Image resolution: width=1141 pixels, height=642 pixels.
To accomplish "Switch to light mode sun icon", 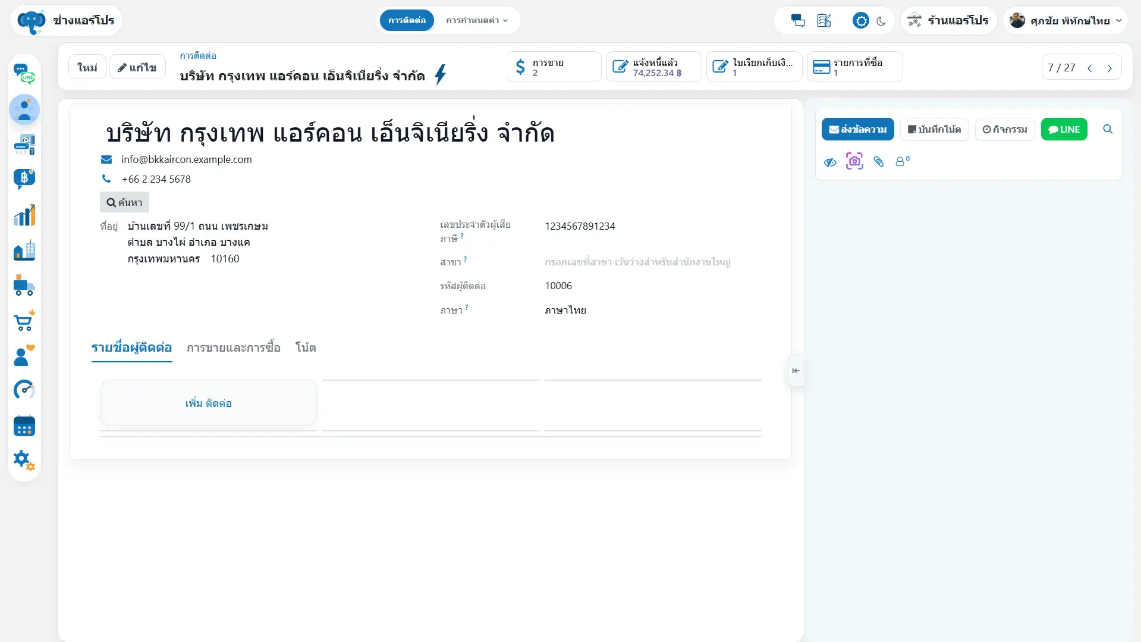I will pos(860,21).
